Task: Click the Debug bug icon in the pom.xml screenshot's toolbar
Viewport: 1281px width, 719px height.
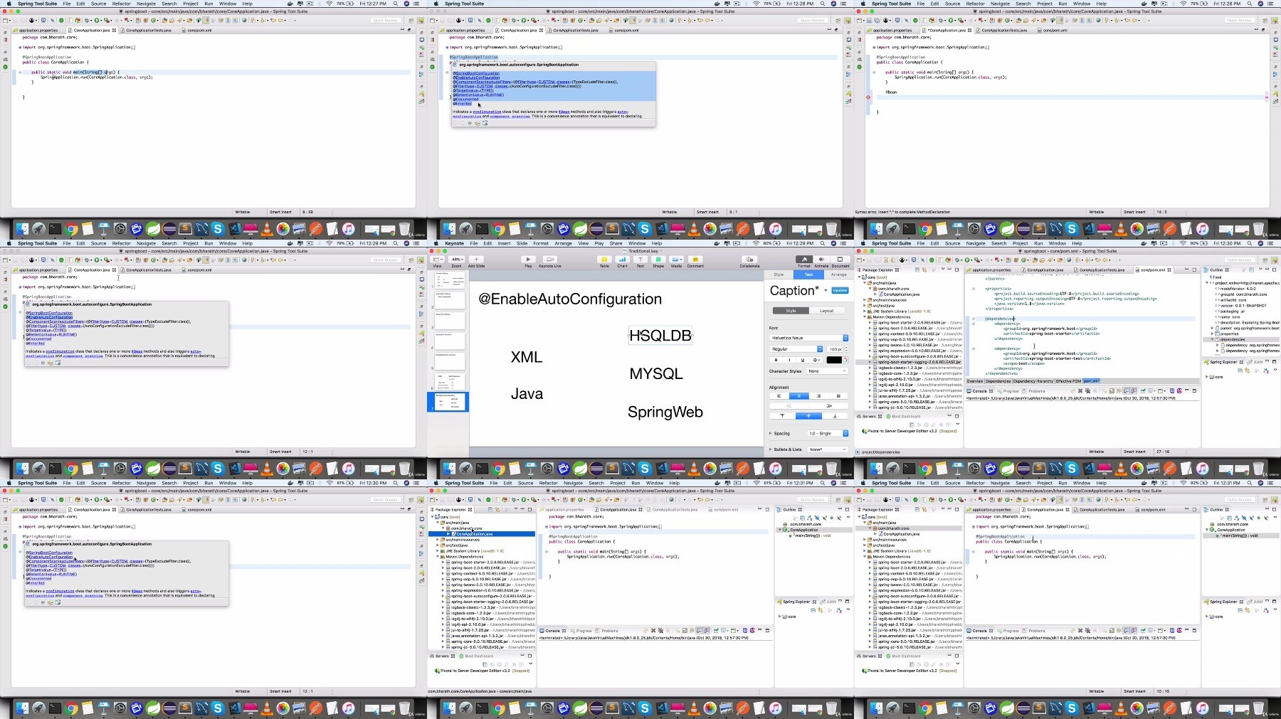Action: pyautogui.click(x=957, y=260)
